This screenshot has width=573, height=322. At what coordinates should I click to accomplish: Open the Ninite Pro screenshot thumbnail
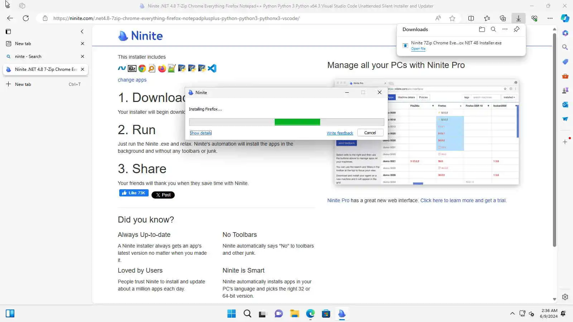tap(427, 132)
